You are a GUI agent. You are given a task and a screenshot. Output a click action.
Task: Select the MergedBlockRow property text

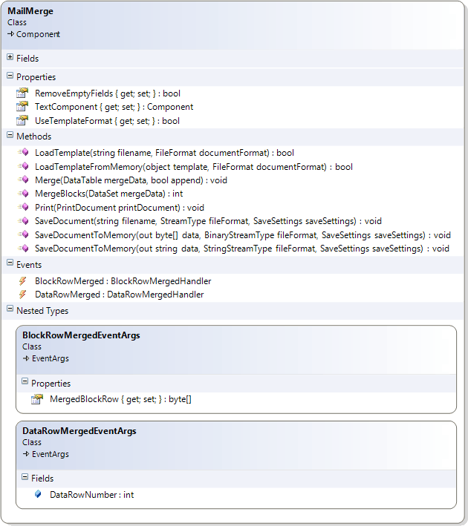click(120, 399)
